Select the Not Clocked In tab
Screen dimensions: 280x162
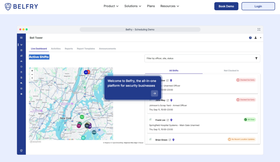coord(231,71)
